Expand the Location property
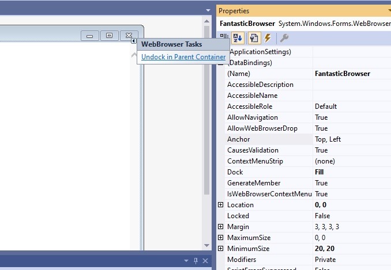This screenshot has height=270, width=391. 220,204
